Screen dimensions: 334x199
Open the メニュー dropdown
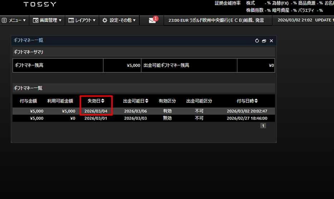tap(14, 20)
